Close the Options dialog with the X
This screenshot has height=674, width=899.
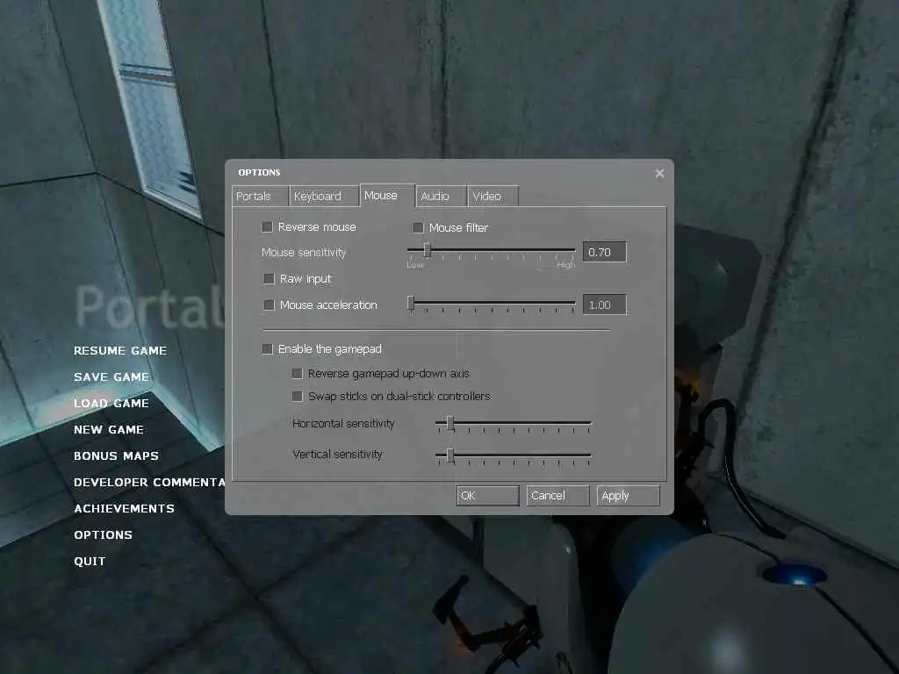pyautogui.click(x=659, y=173)
